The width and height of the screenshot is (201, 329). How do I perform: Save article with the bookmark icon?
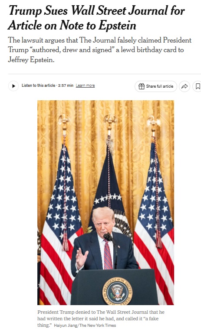click(198, 86)
